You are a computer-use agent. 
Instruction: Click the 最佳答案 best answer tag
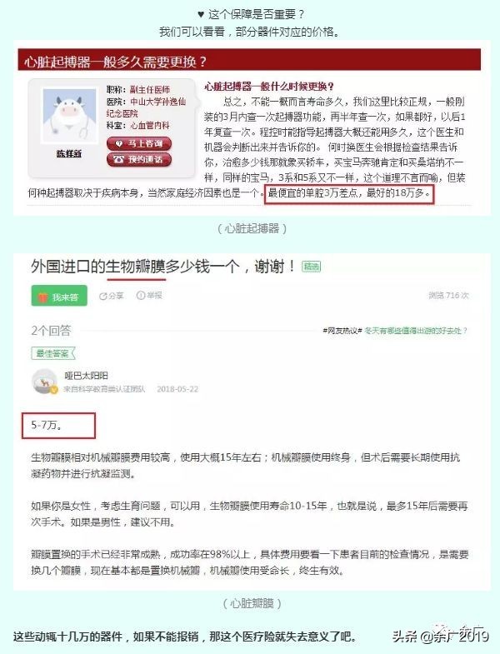53,353
